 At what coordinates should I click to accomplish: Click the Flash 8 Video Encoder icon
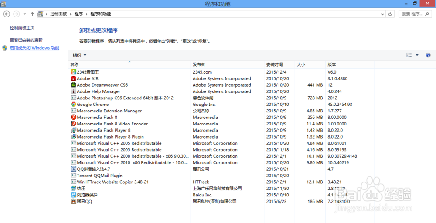click(x=73, y=124)
